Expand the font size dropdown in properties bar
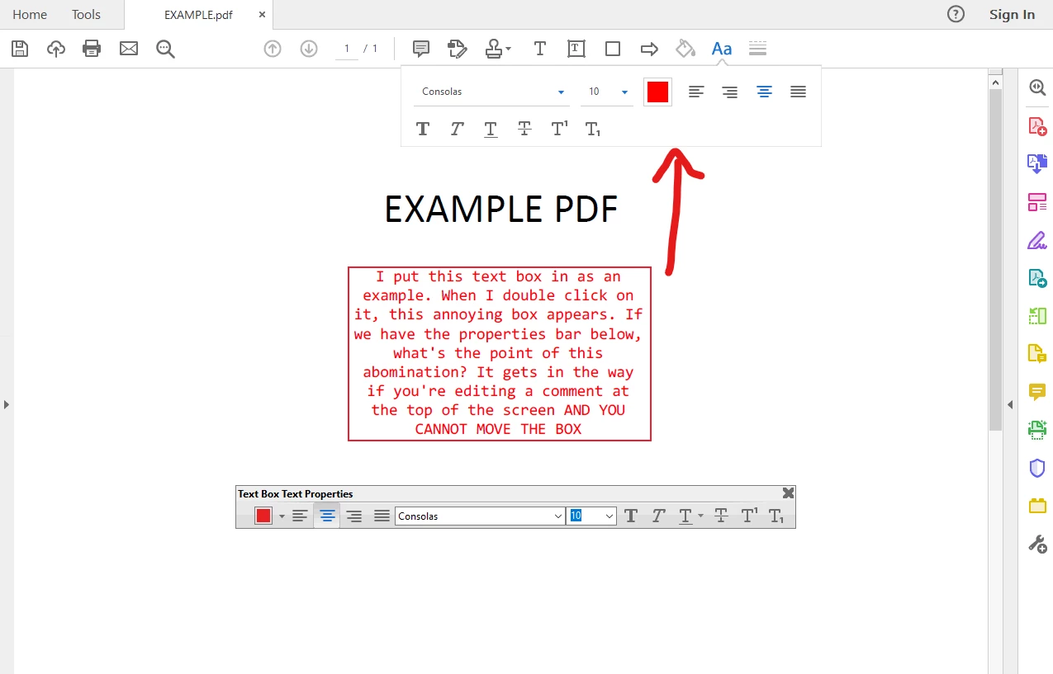 [x=610, y=516]
